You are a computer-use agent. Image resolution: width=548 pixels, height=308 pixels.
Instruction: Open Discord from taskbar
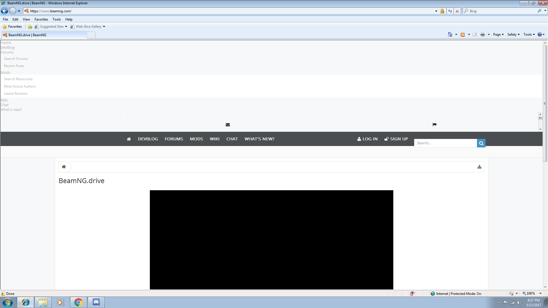(96, 302)
